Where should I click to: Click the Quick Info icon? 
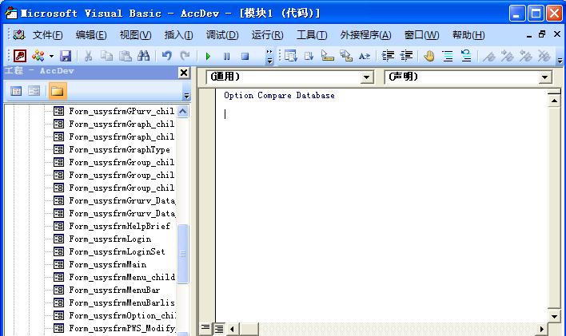click(x=328, y=56)
